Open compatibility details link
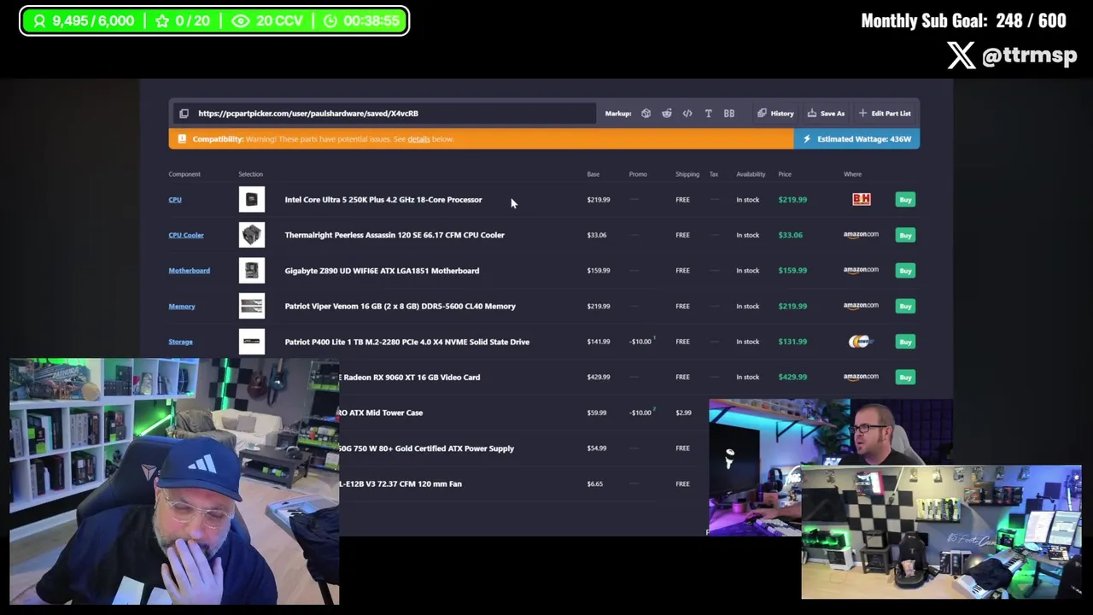The height and width of the screenshot is (615, 1093). coord(418,139)
